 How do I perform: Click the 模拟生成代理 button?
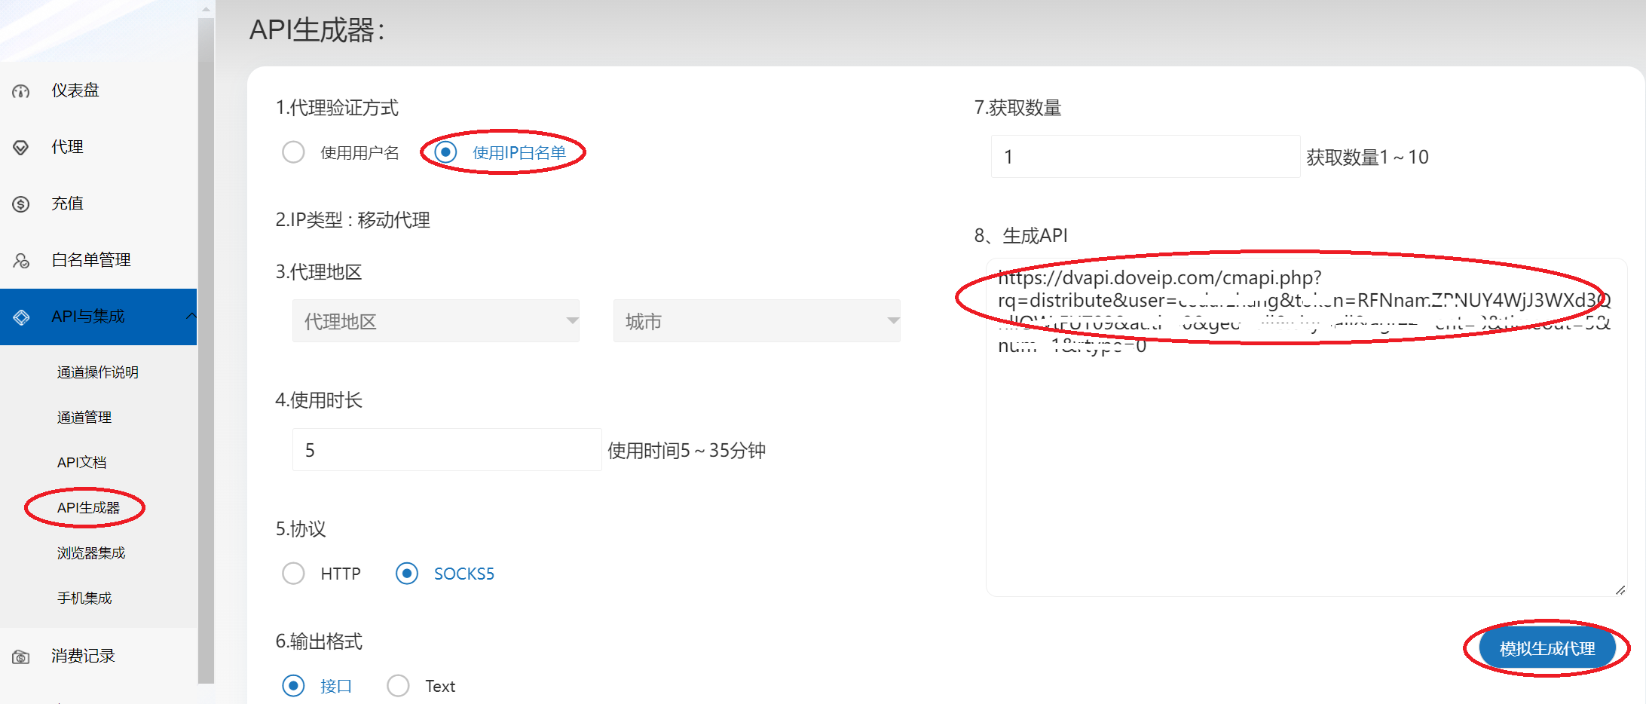(1547, 648)
